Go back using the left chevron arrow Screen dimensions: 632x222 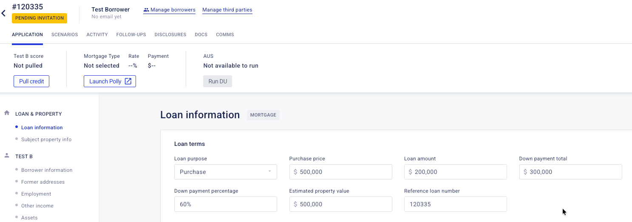(3, 14)
